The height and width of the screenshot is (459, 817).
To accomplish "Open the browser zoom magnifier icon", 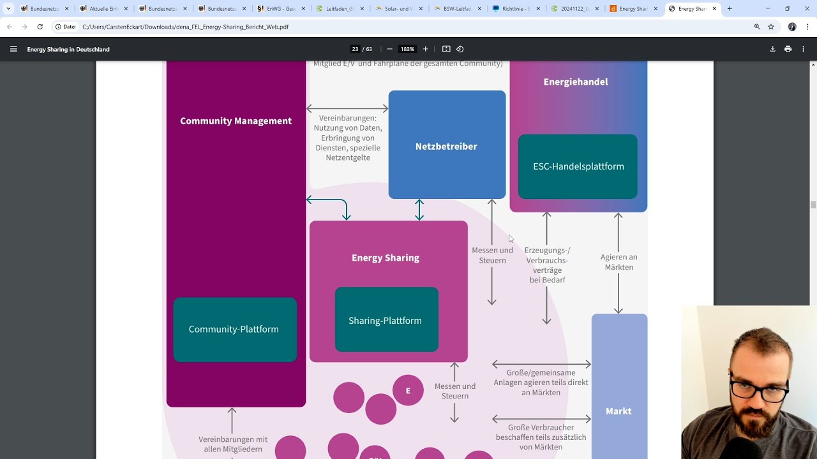I will click(x=757, y=27).
